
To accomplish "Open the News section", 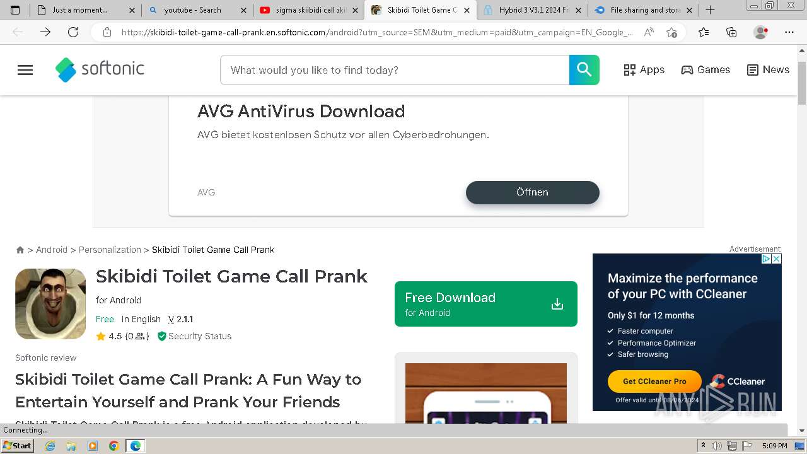I will (x=768, y=70).
